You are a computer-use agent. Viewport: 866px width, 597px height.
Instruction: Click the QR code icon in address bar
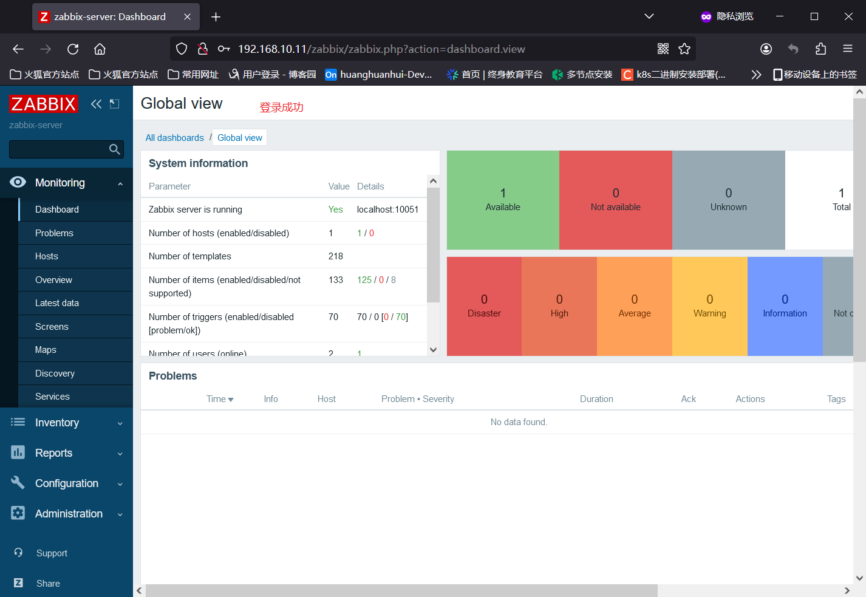(x=663, y=49)
